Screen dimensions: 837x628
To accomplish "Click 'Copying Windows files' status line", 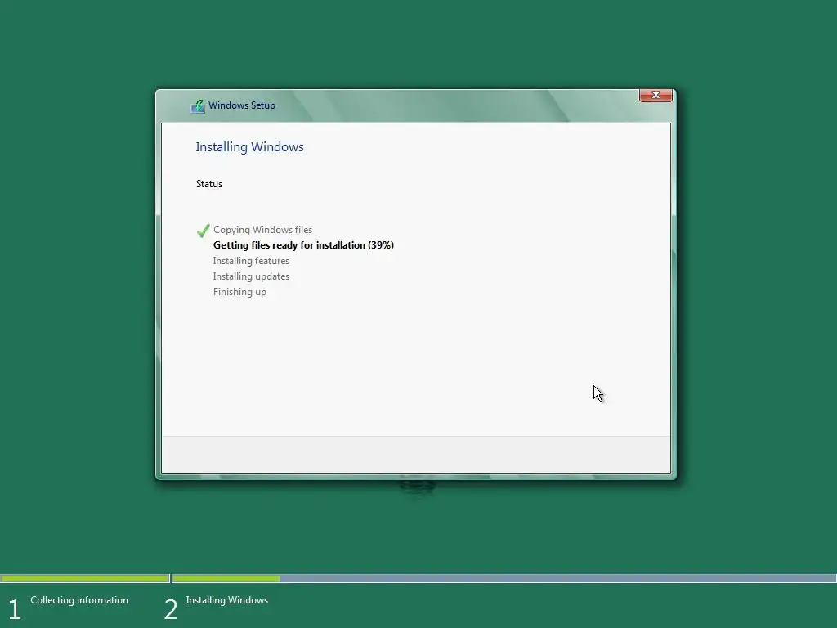I will point(262,230).
